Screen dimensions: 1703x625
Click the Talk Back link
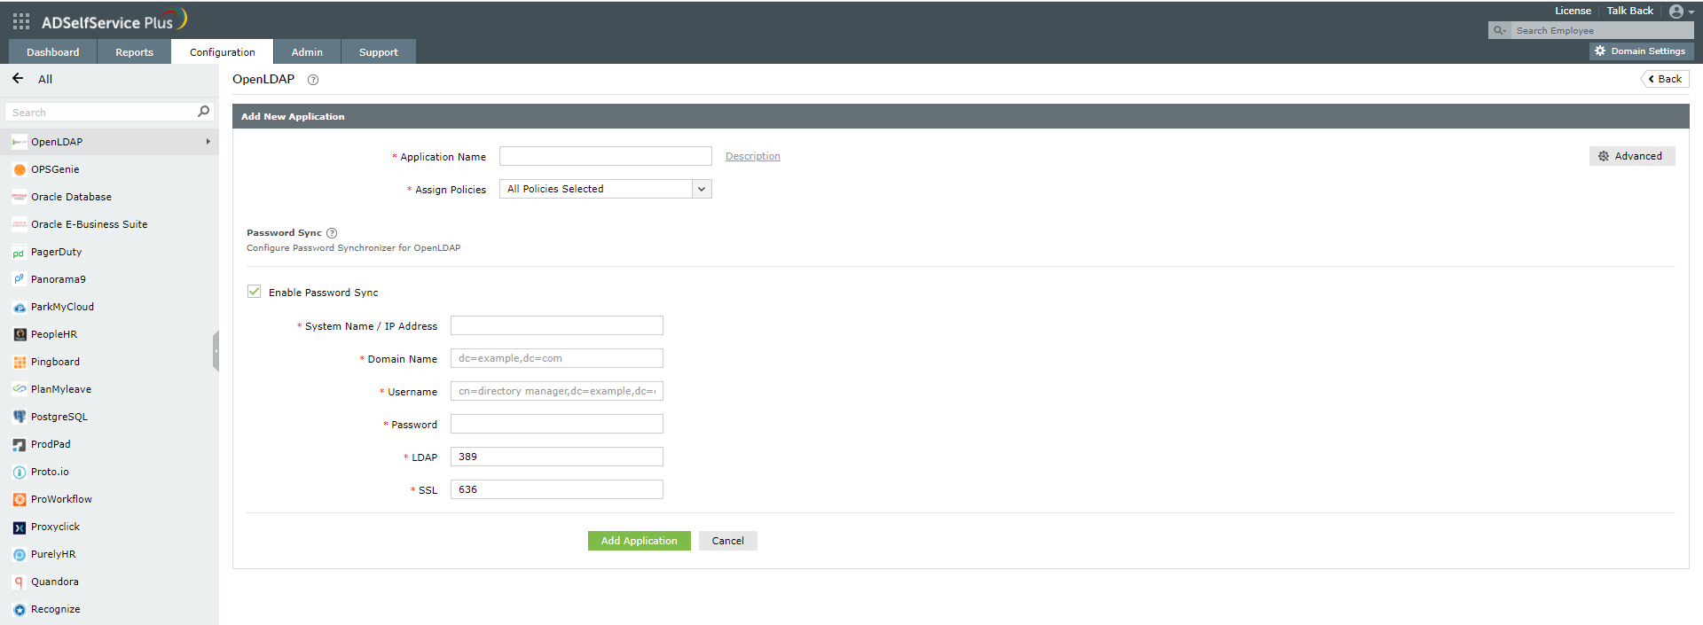click(x=1630, y=11)
